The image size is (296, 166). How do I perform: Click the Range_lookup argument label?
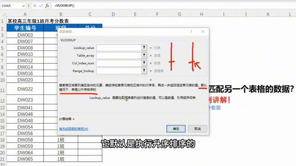tap(83, 71)
